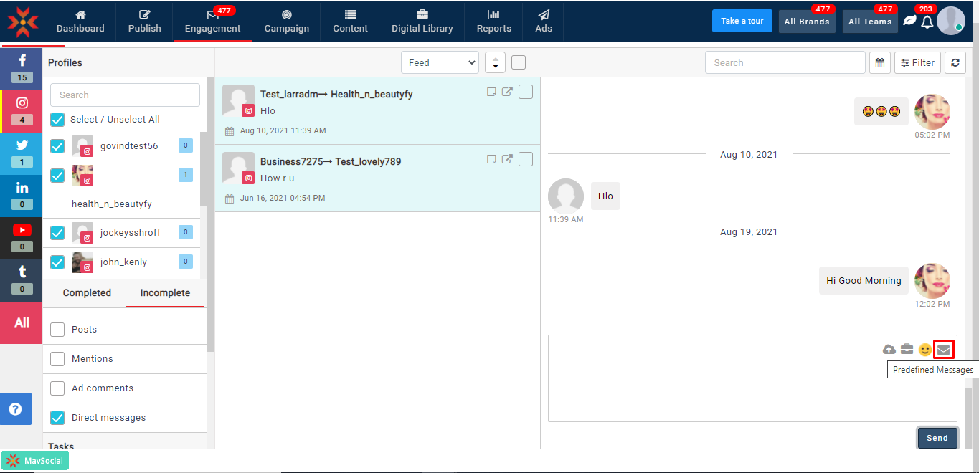Open the emoji picker smiley icon

click(925, 350)
